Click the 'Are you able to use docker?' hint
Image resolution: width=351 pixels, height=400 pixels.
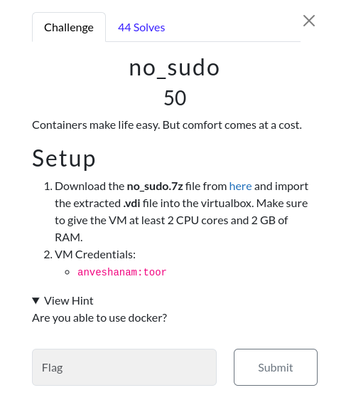[99, 318]
